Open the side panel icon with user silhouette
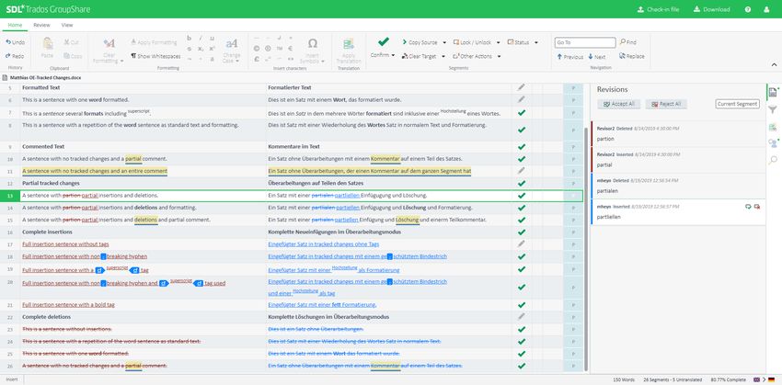This screenshot has height=385, width=782. point(773,143)
